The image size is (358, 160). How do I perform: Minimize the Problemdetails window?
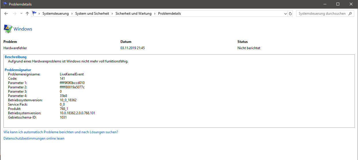[x=325, y=4]
